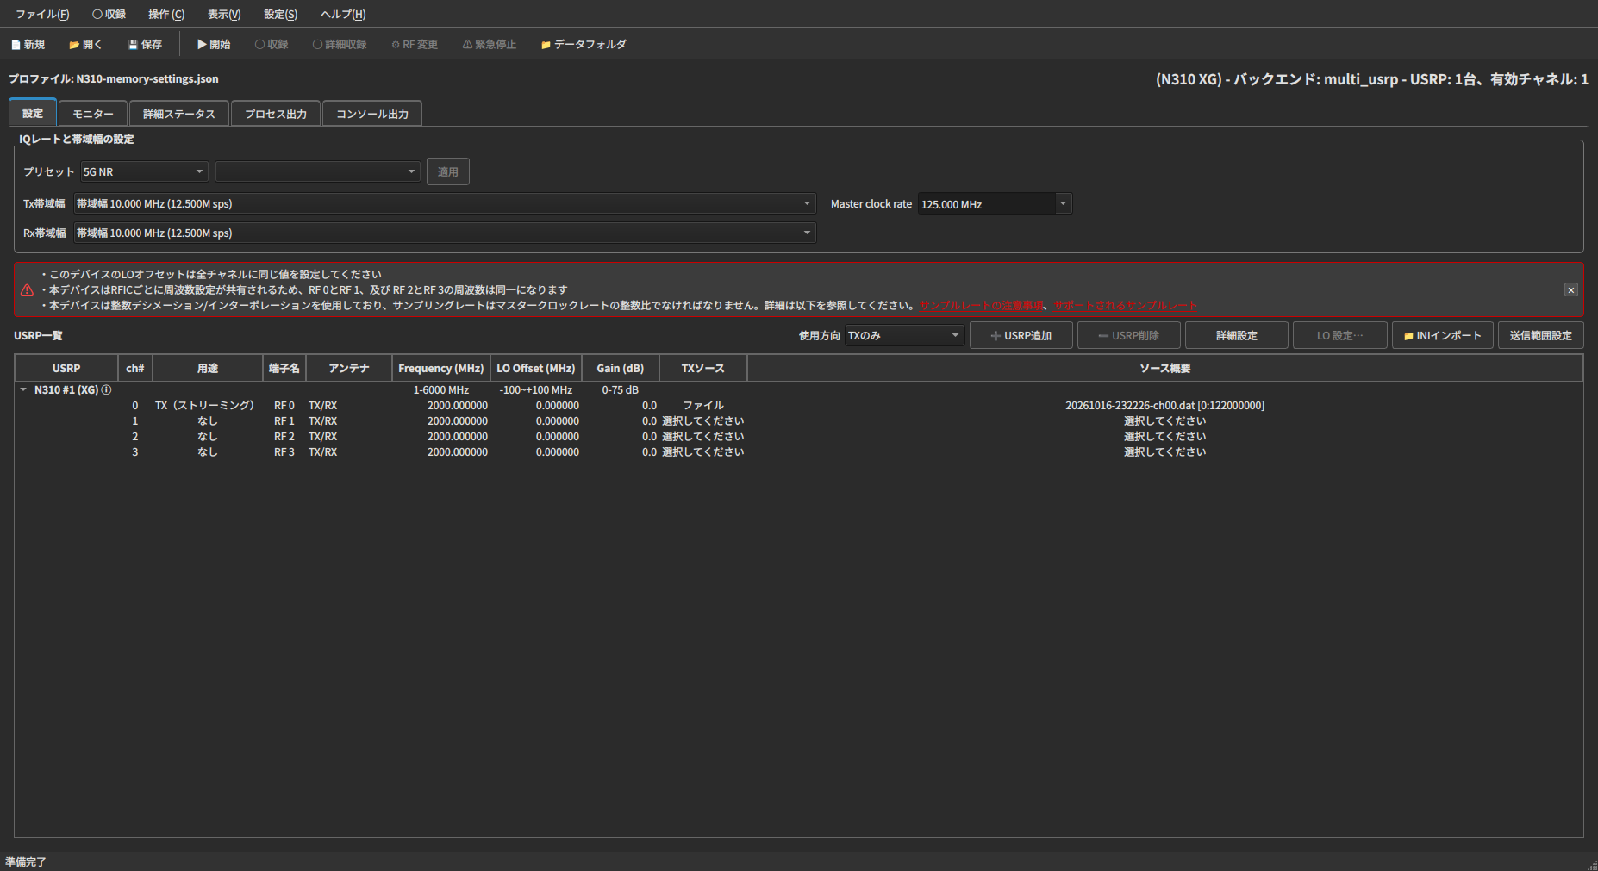
Task: Open the ヘルプ(H) menu
Action: coord(343,15)
